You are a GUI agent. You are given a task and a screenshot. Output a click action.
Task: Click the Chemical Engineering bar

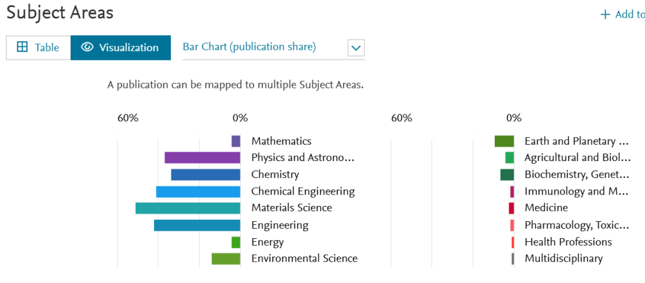point(198,191)
